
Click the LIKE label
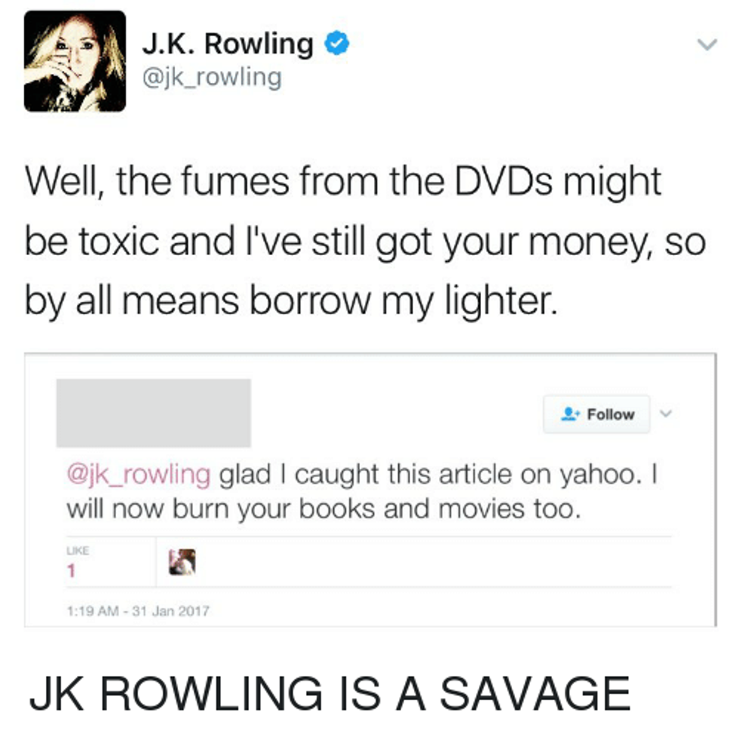78,550
